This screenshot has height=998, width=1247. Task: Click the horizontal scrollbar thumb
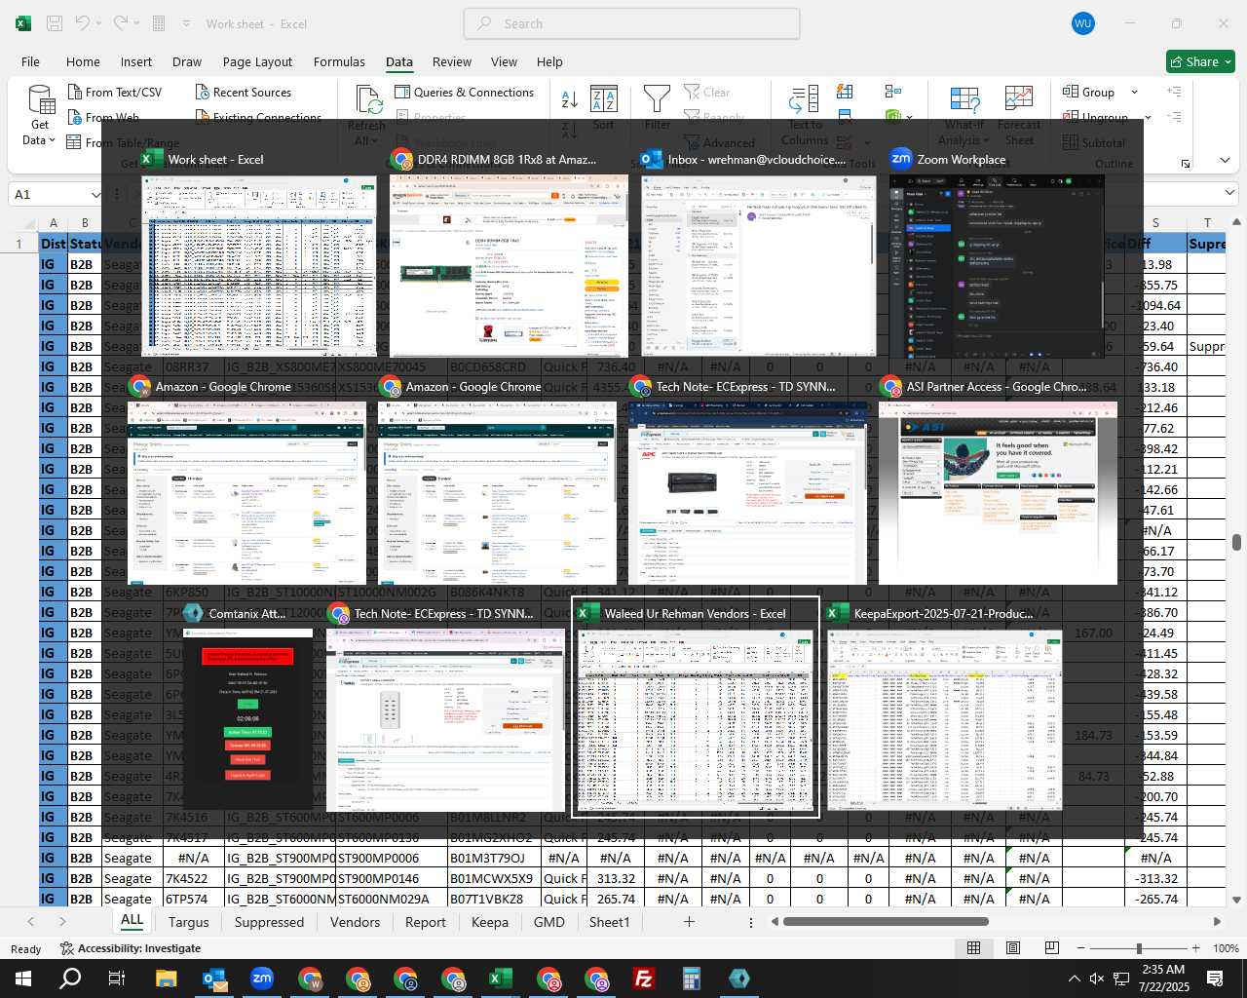[x=886, y=921]
